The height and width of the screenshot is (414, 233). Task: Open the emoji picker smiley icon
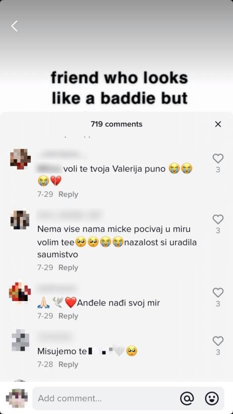(212, 398)
